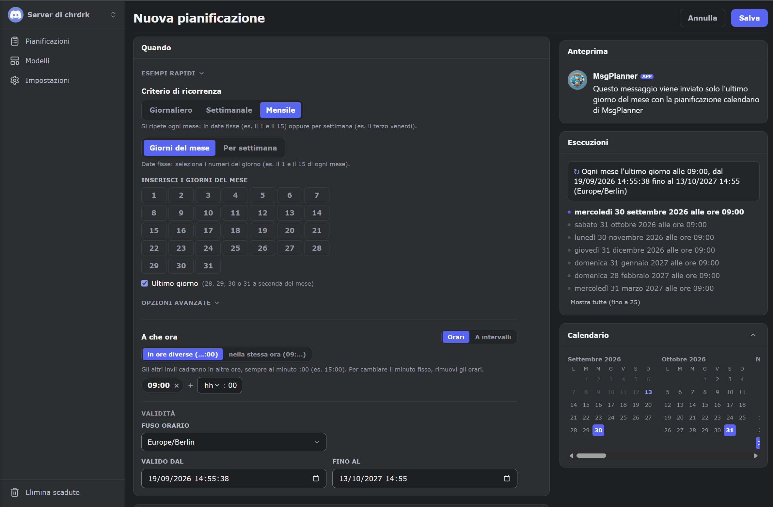Open the Impostazioni gear icon
Image resolution: width=773 pixels, height=507 pixels.
tap(15, 80)
